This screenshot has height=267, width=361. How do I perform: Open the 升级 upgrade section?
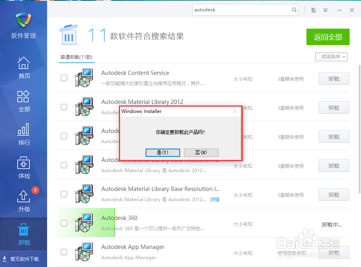24,201
